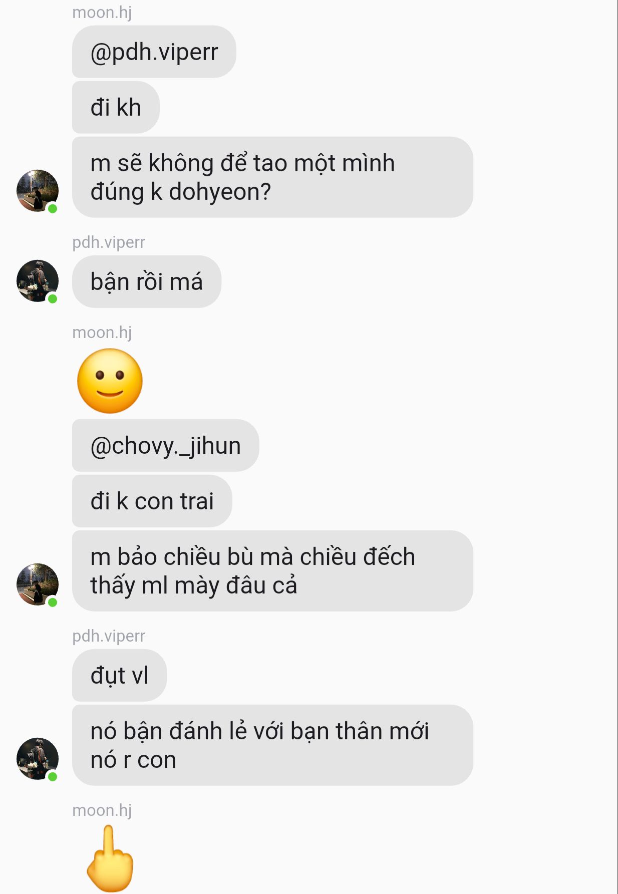Image resolution: width=618 pixels, height=894 pixels.
Task: Select message 'm sẽ không để tao một mình'
Action: (273, 177)
